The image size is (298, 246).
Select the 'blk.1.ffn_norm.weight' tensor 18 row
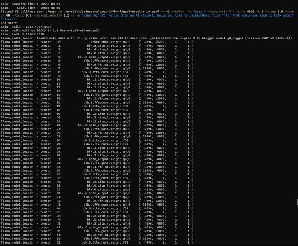tap(97, 110)
